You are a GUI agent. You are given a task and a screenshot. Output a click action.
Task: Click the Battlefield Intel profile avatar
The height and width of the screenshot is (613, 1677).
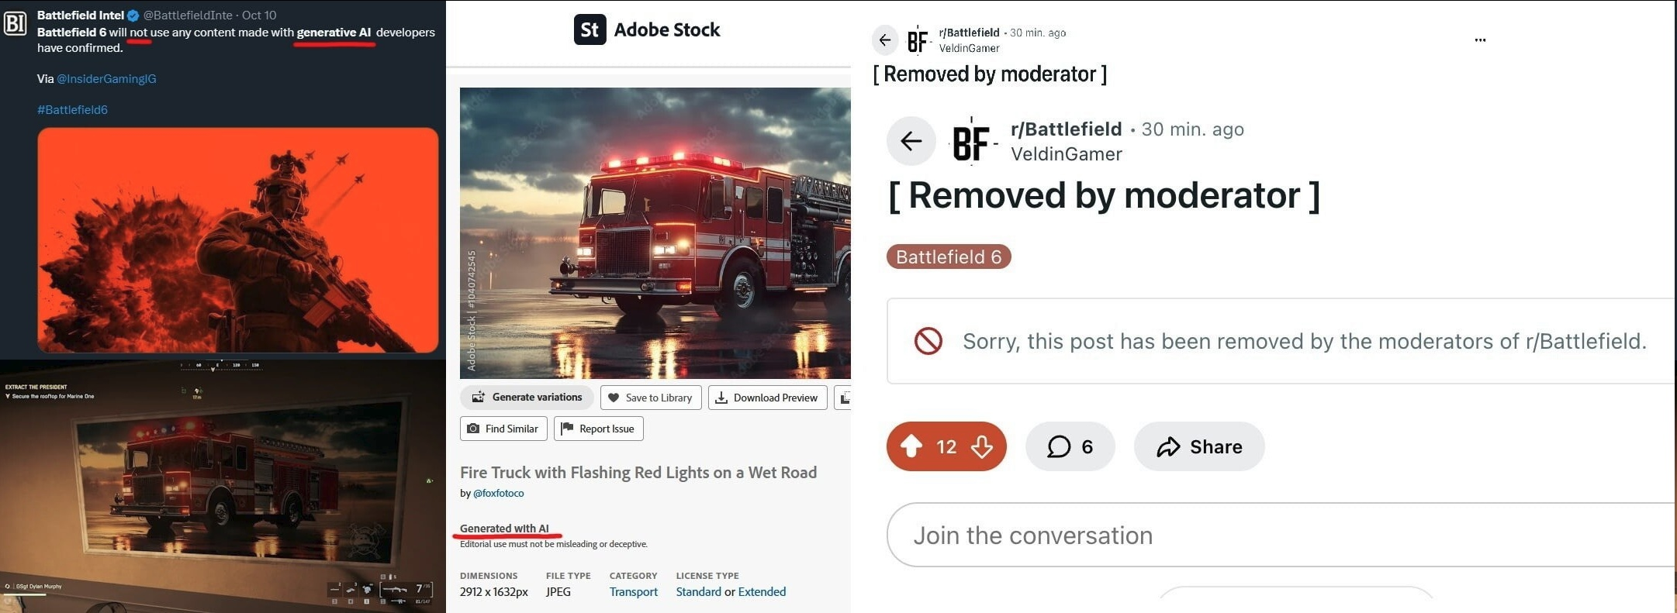pyautogui.click(x=16, y=24)
